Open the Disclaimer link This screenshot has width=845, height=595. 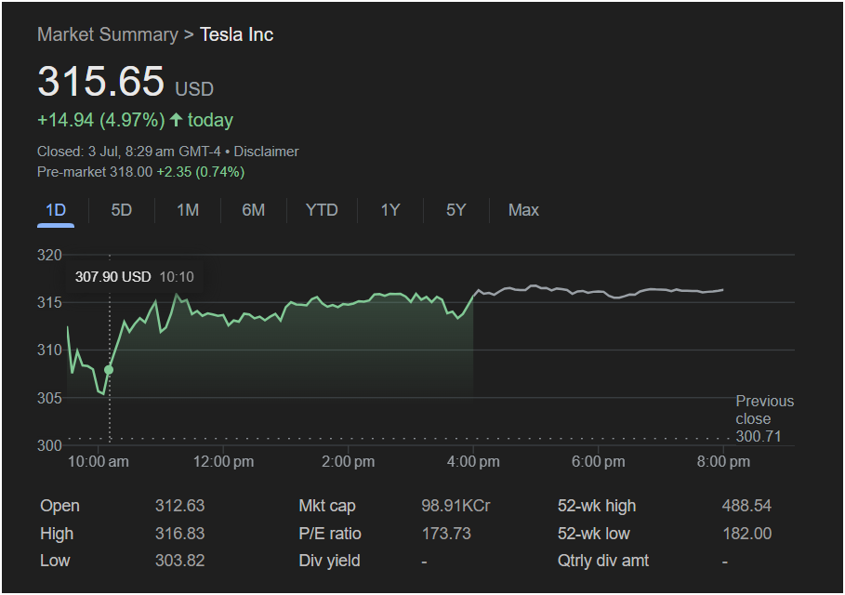coord(266,152)
